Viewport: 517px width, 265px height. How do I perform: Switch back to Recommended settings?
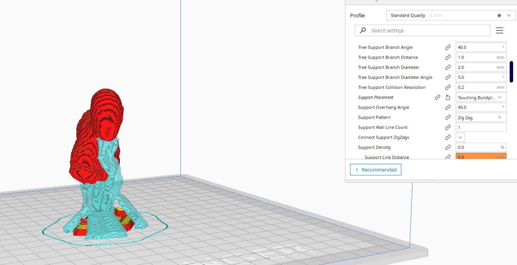(376, 170)
